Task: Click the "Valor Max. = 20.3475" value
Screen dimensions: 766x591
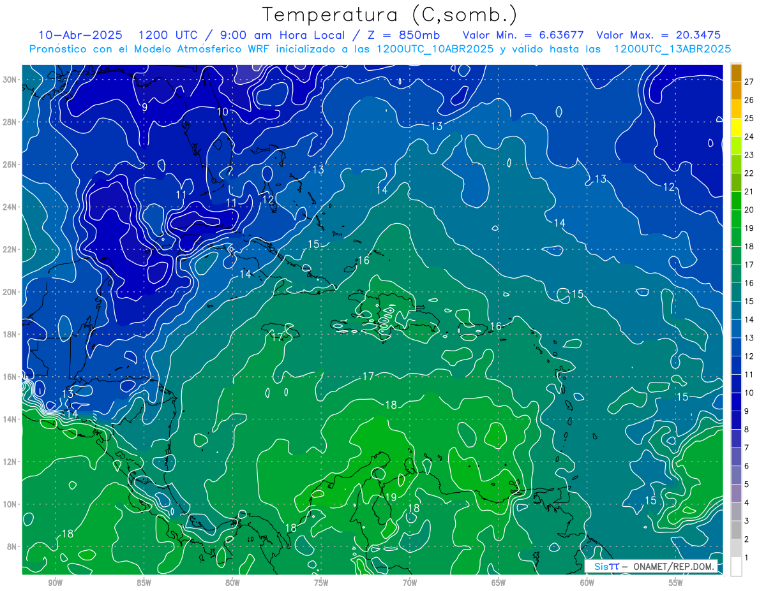Action: pyautogui.click(x=658, y=35)
